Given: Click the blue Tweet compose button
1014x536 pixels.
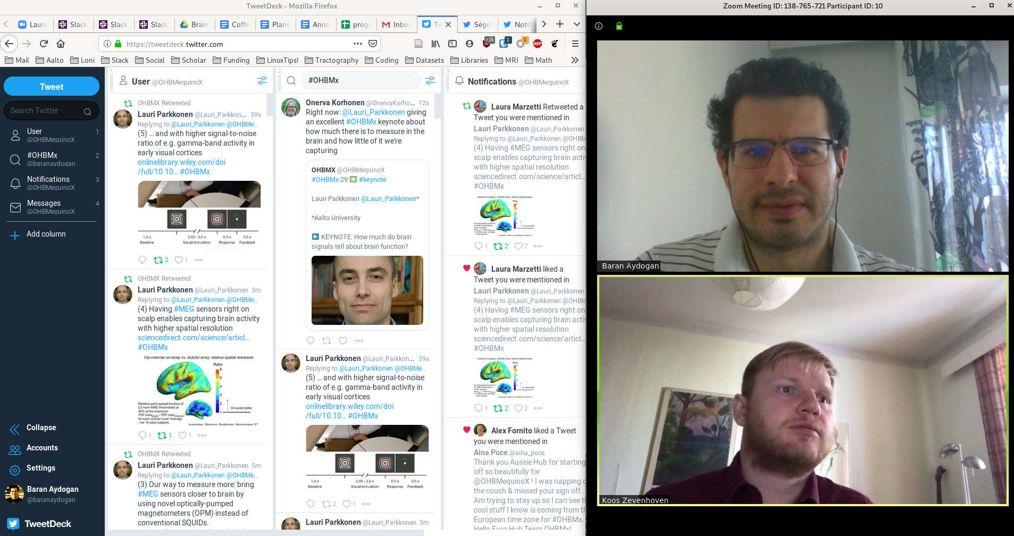Looking at the screenshot, I should click(52, 87).
